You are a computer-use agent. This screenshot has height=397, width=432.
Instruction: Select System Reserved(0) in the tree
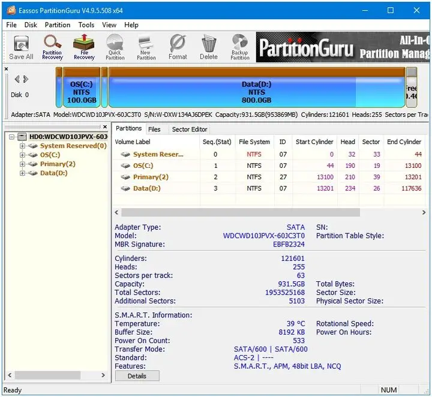tap(73, 146)
